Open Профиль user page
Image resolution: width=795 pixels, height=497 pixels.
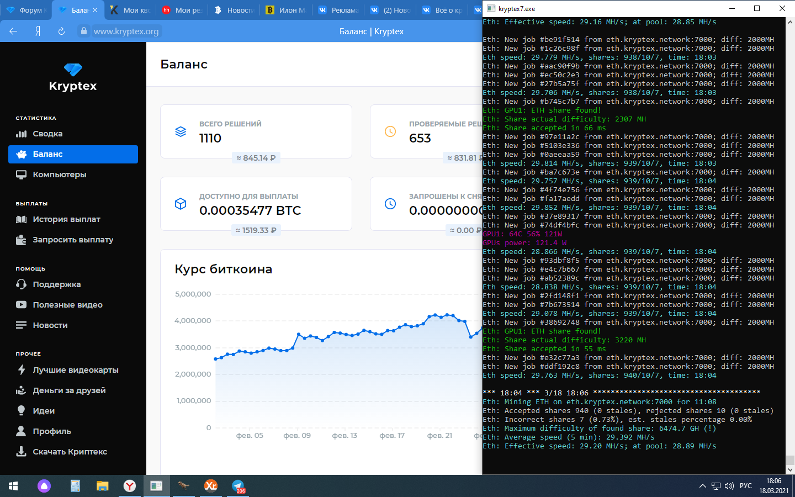(51, 431)
